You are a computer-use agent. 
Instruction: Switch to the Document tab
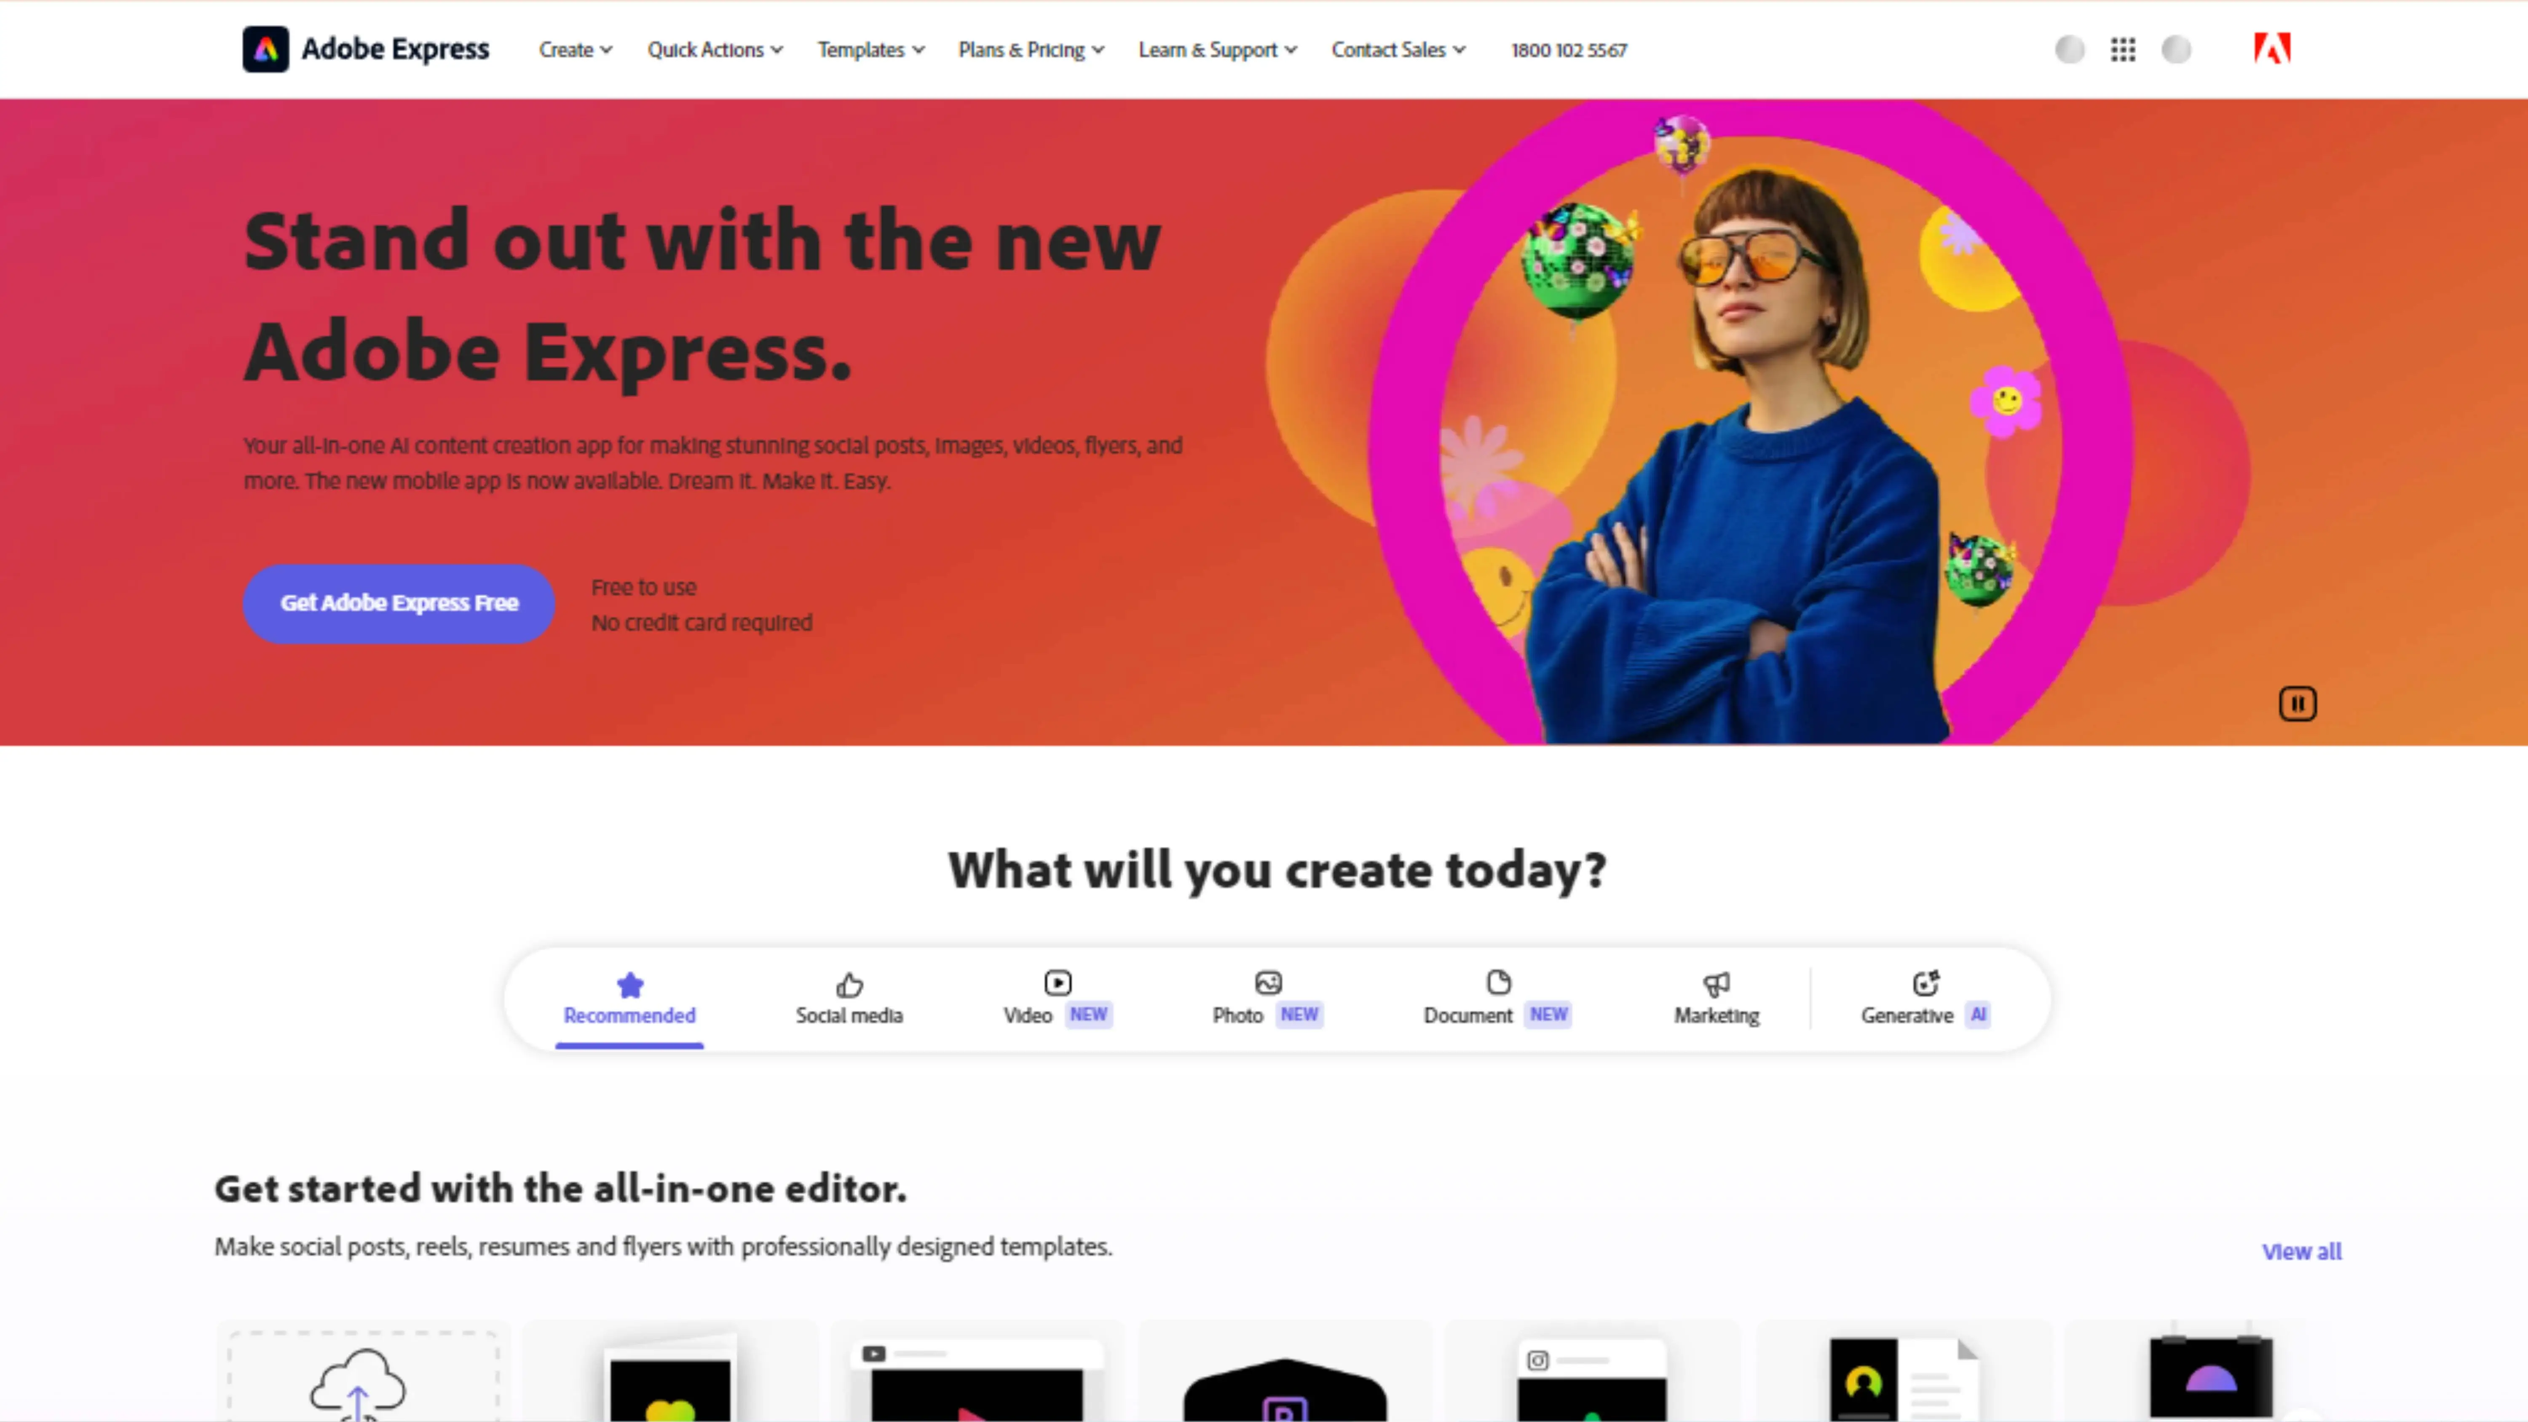(1497, 999)
